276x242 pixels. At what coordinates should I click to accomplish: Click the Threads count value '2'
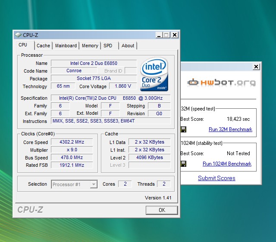[x=164, y=184]
